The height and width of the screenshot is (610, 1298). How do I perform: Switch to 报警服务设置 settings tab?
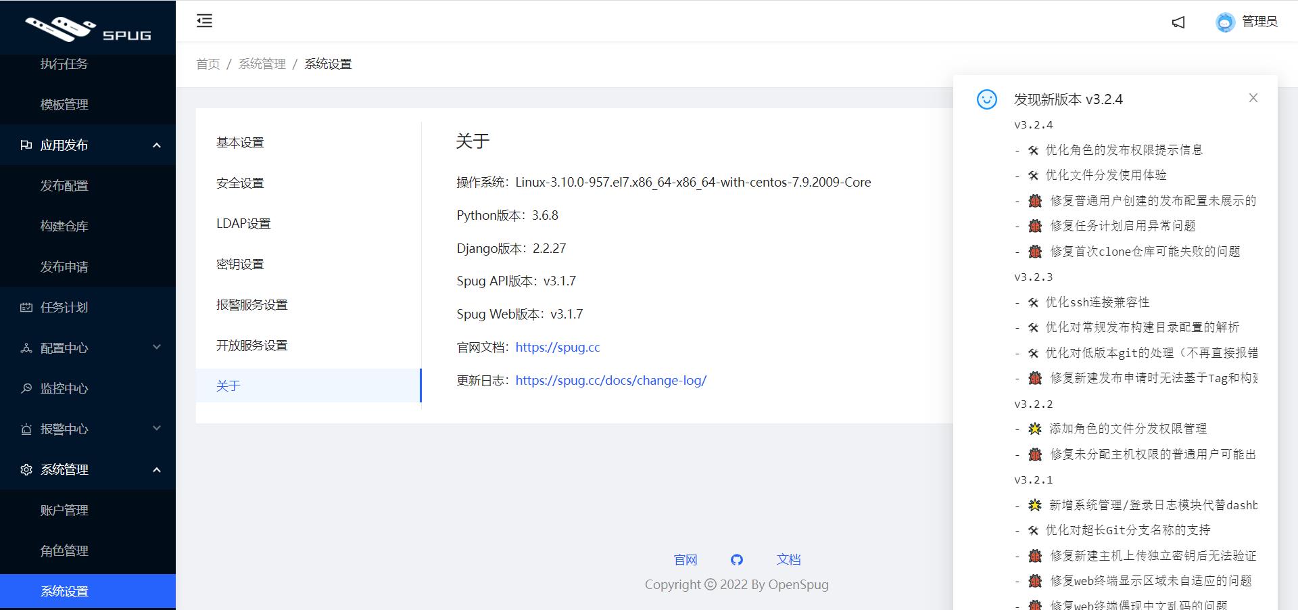[308, 305]
